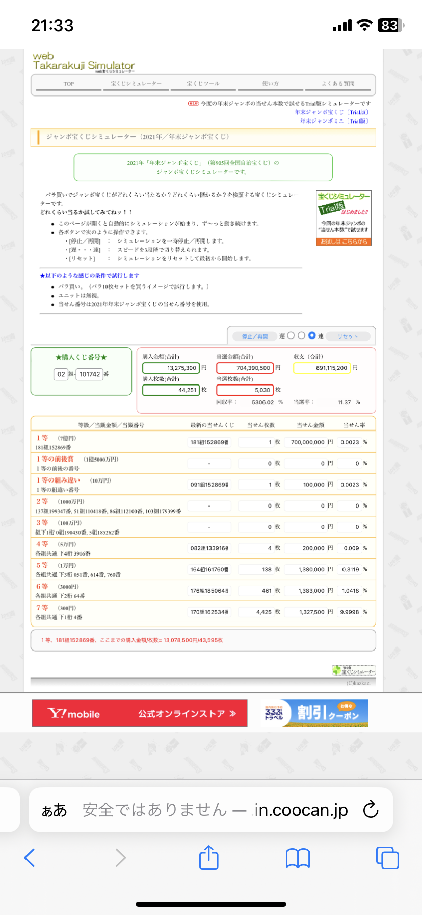Click 6等 prize amount 1,383,000
Screen dimensions: 422x915
305,591
